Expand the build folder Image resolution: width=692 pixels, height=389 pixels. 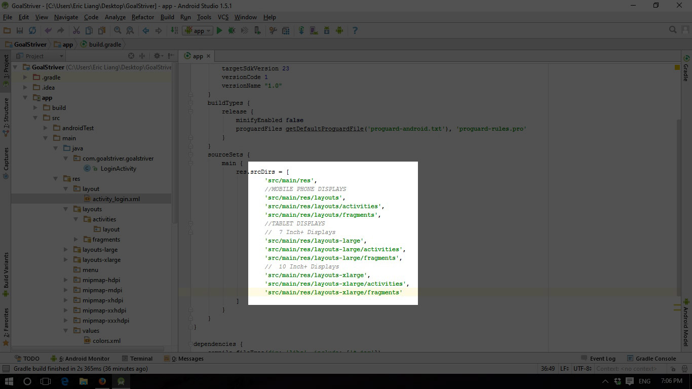click(x=35, y=108)
